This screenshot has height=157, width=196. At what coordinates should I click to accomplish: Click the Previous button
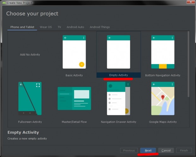click(129, 151)
